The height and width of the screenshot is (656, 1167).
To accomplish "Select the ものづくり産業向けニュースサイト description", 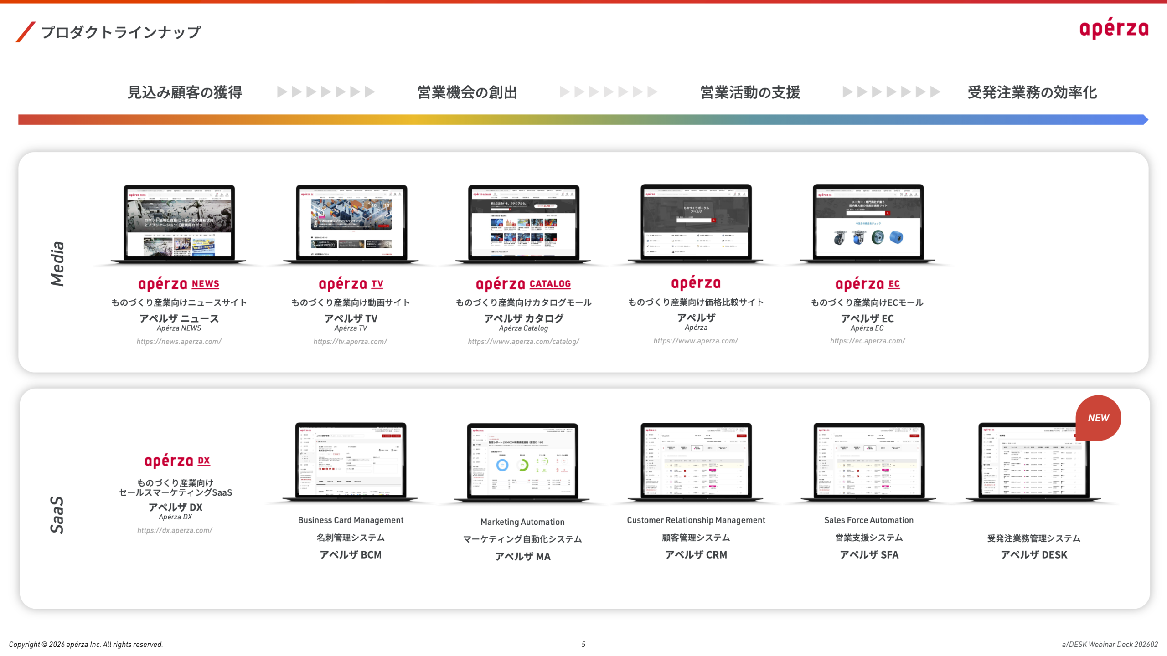I will (x=179, y=302).
